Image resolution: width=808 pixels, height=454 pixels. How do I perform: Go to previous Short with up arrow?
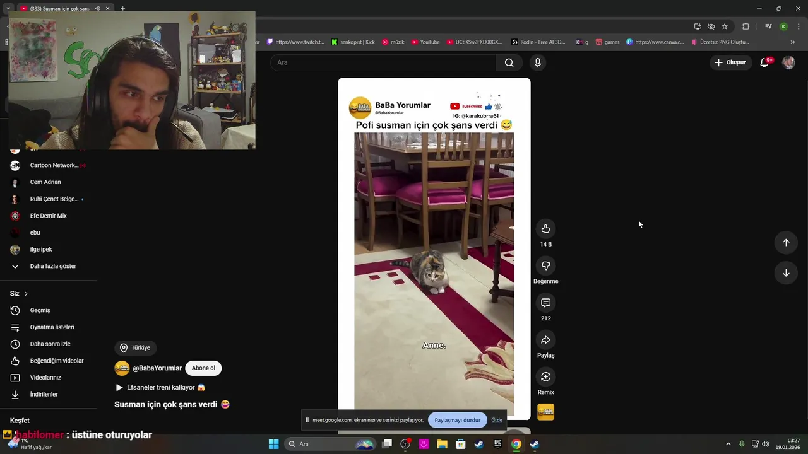786,243
